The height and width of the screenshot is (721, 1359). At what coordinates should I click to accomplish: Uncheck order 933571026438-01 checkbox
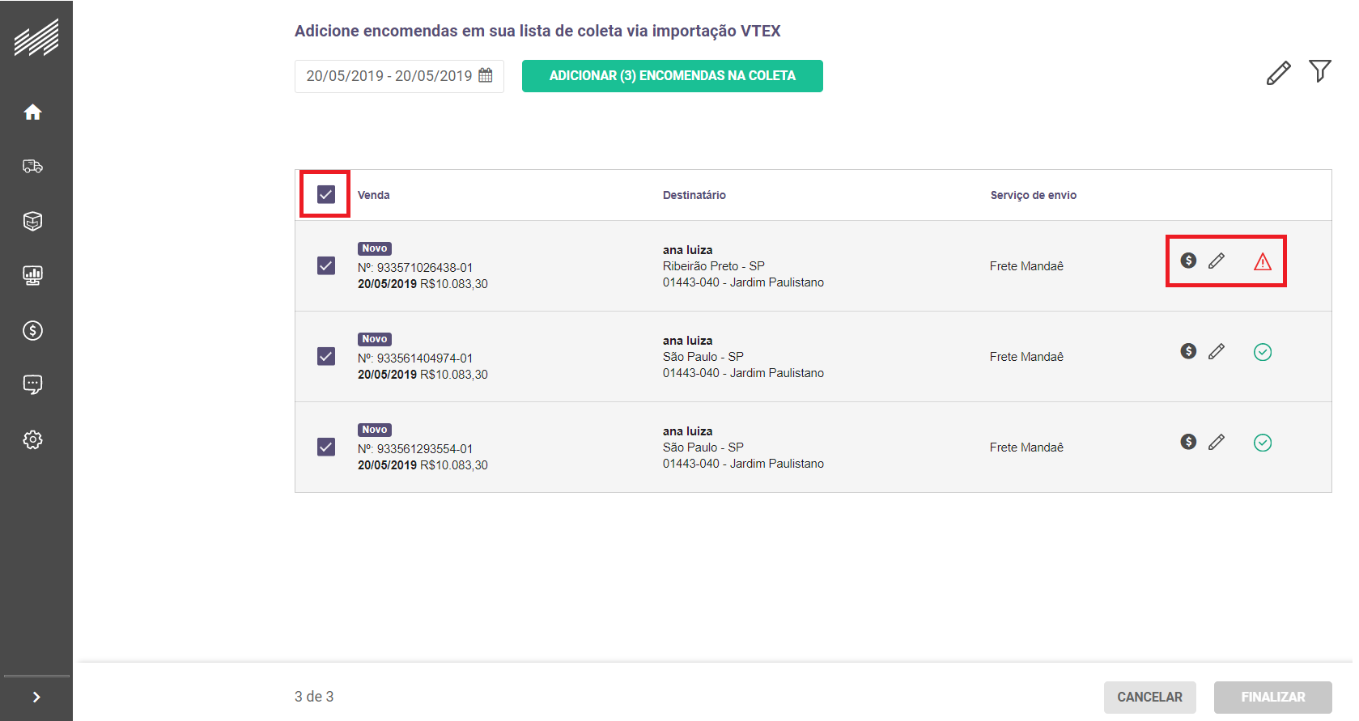coord(325,265)
